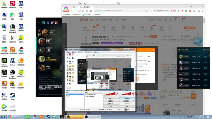Adjust the OBS microphone volume bar
The image size is (212, 119).
[109, 94]
